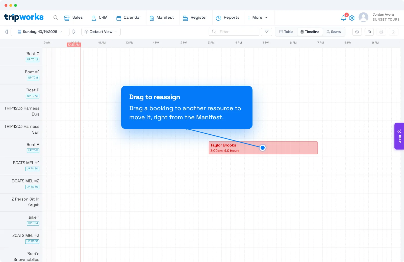404x262 pixels.
Task: Click the 12 PM time header
Action: (x=130, y=43)
